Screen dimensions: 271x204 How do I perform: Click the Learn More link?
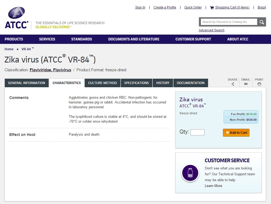pos(213,186)
